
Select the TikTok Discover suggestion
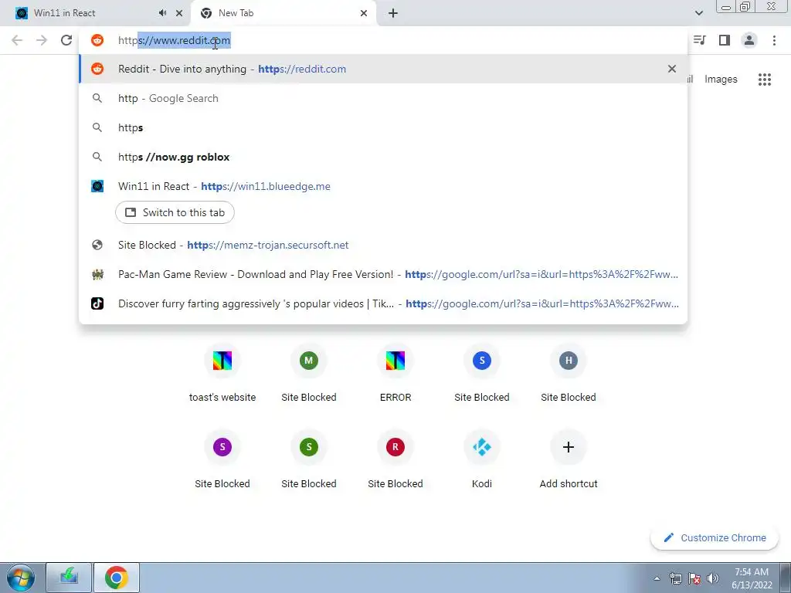pos(383,303)
